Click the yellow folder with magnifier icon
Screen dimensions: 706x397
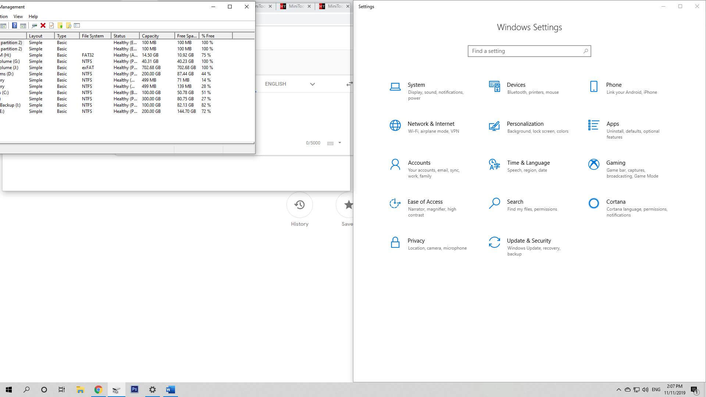click(68, 25)
